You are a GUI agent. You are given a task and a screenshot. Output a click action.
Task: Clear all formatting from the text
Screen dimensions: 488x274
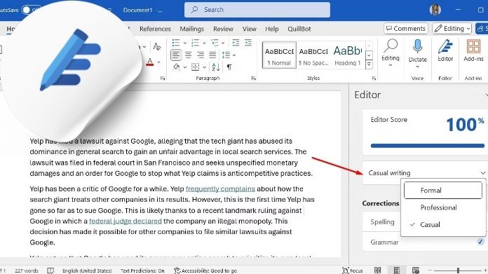157,47
